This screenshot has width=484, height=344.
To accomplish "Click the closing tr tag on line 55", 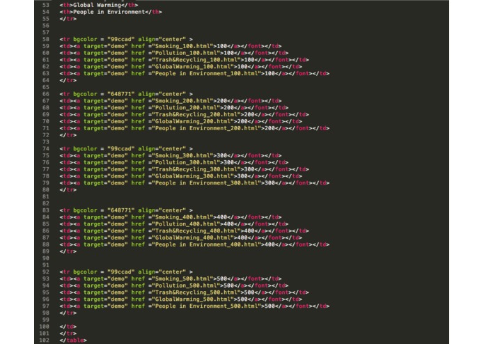I will click(x=68, y=19).
